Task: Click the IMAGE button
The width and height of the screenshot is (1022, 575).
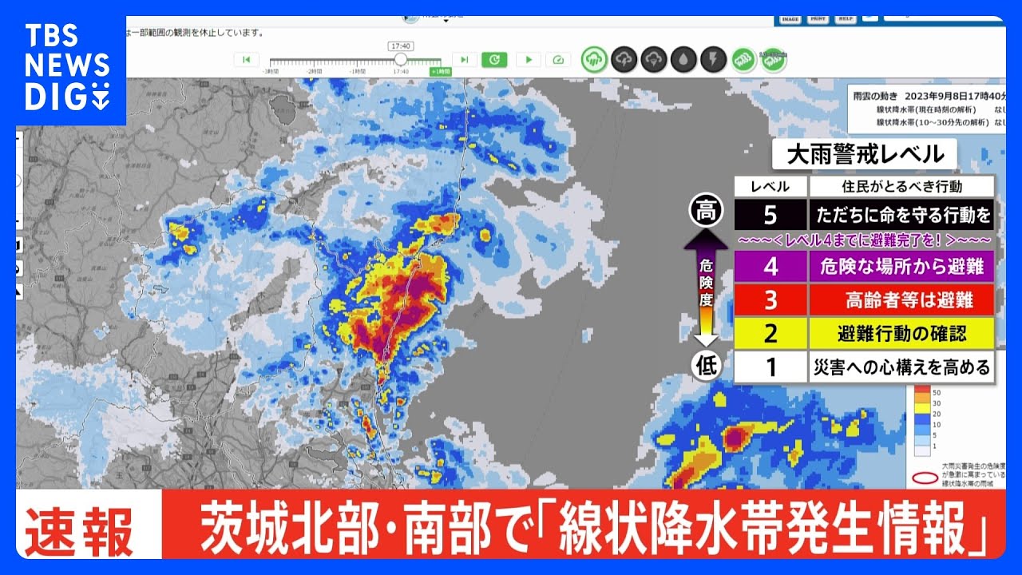Action: point(791,18)
